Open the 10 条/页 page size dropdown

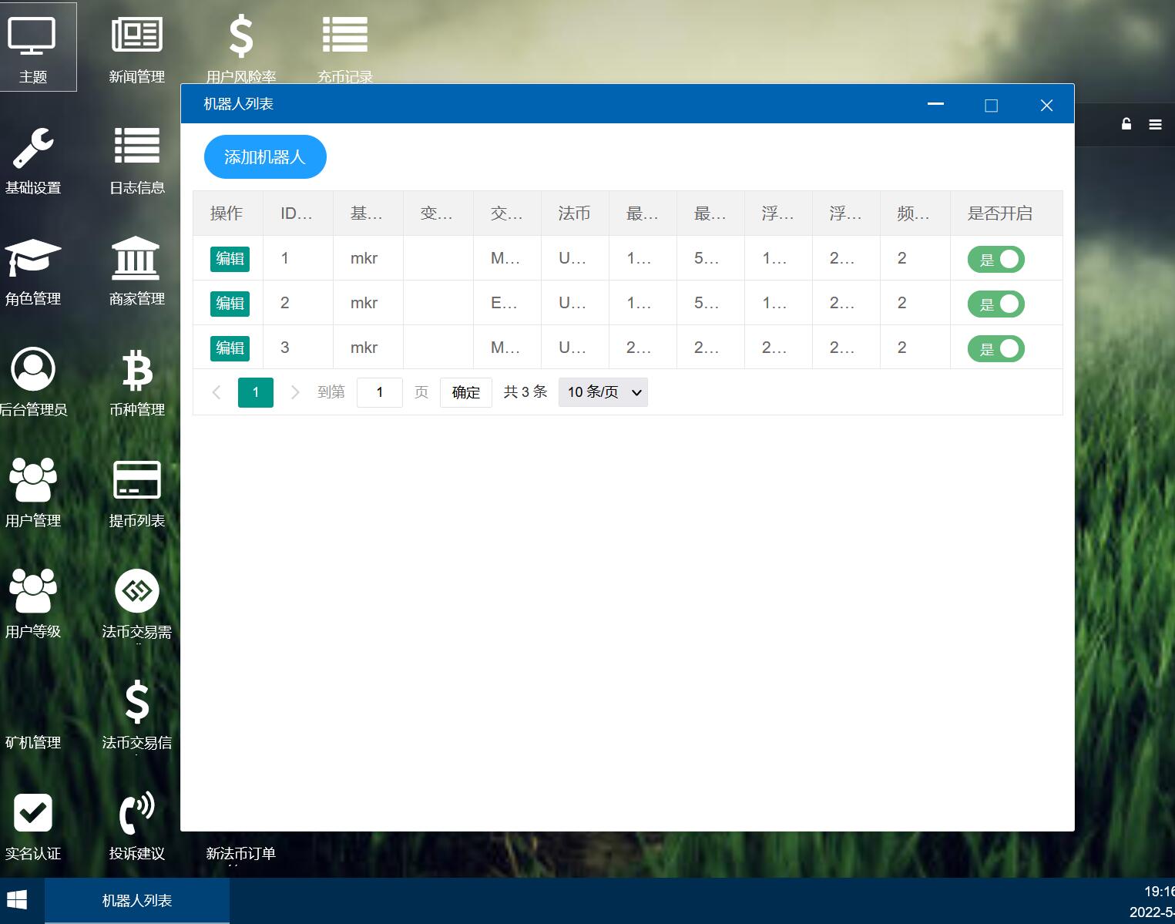pyautogui.click(x=603, y=392)
